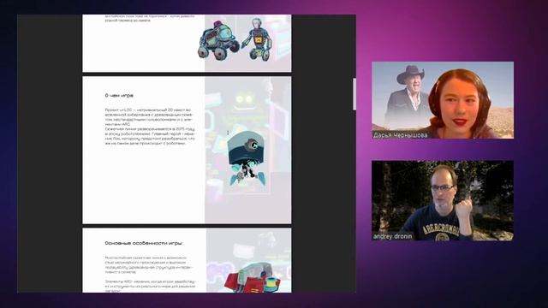Viewport: 548px width, 308px height.
Task: Click Дарья Чернышова's video feed
Action: click(x=443, y=100)
